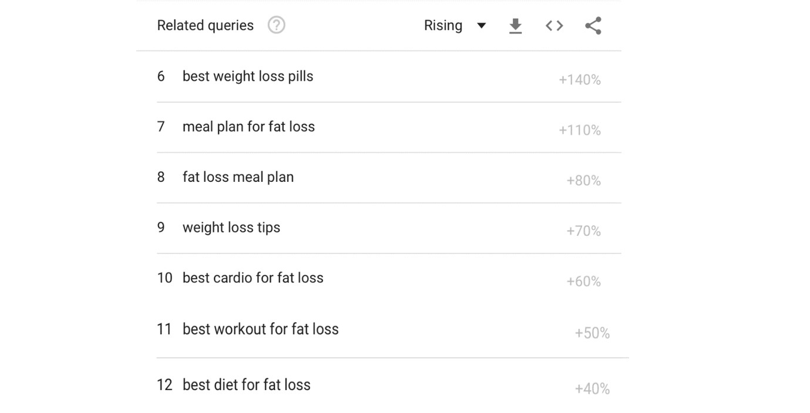Click the +60% growth value
Image resolution: width=810 pixels, height=413 pixels.
[583, 282]
